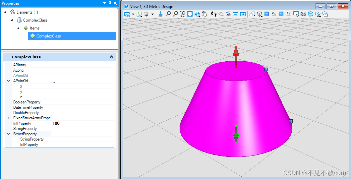This screenshot has width=351, height=179.
Task: Open the dropdown arrow beside View Attributes
Action: tap(133, 14)
